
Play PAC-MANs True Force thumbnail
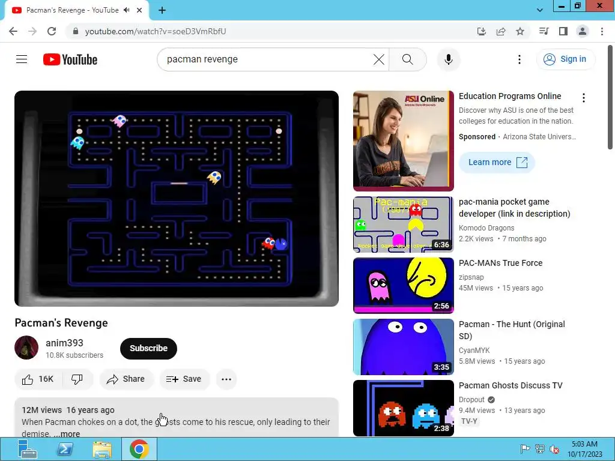point(403,286)
